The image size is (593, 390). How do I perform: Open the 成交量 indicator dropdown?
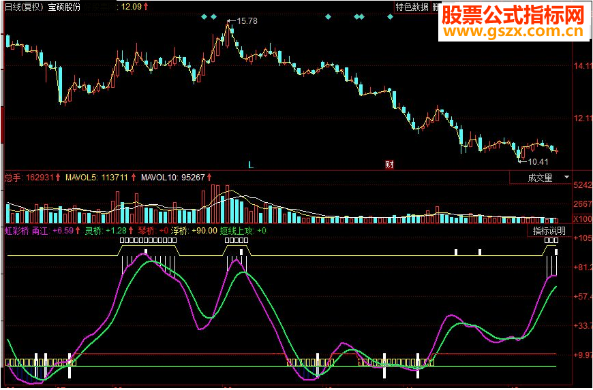pyautogui.click(x=540, y=178)
